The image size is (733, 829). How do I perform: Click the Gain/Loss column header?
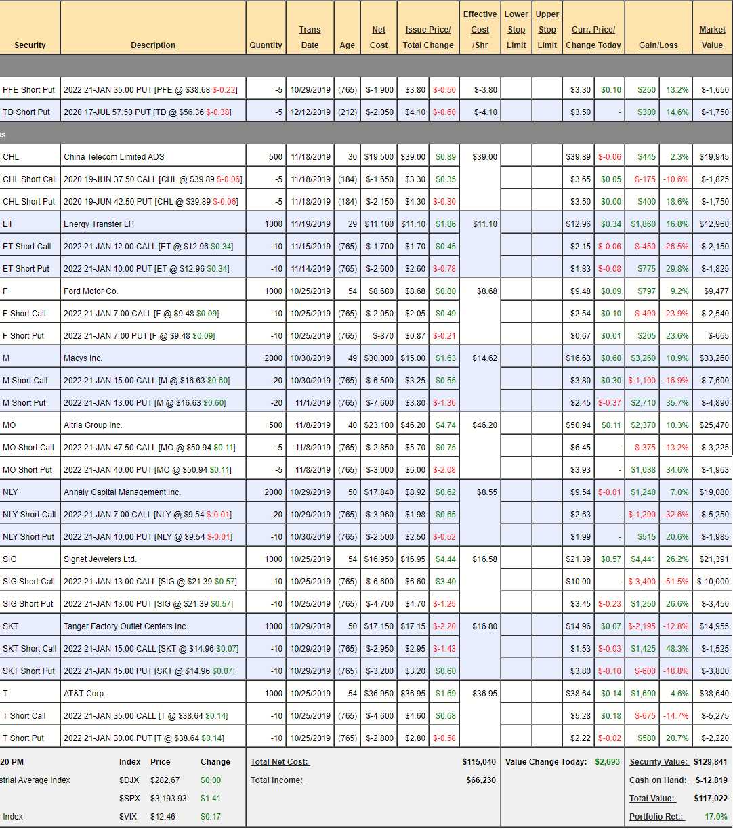pyautogui.click(x=658, y=45)
